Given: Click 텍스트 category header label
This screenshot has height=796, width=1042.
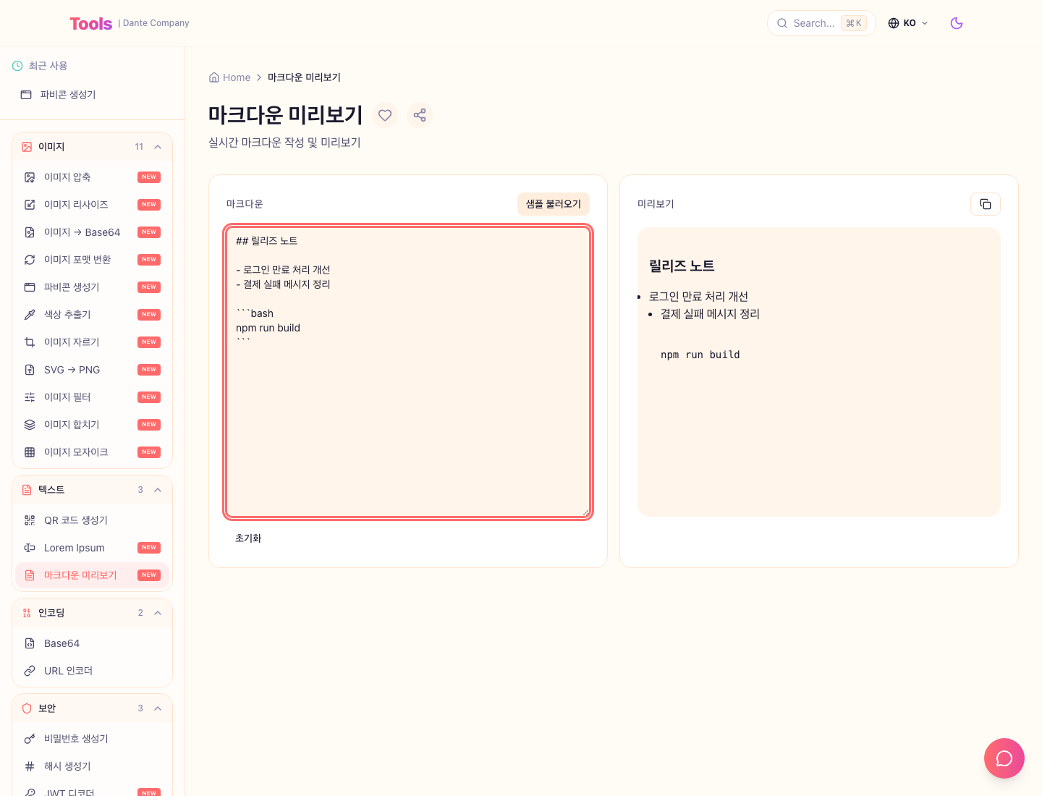Looking at the screenshot, I should (51, 490).
